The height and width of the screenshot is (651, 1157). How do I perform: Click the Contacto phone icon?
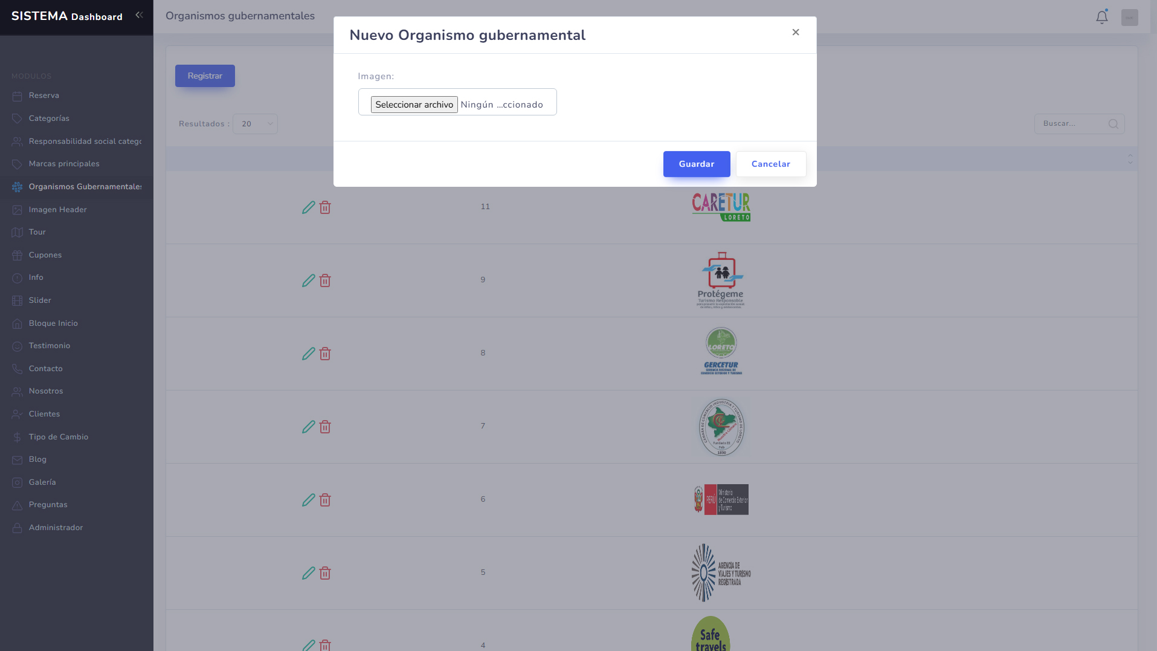pyautogui.click(x=17, y=369)
